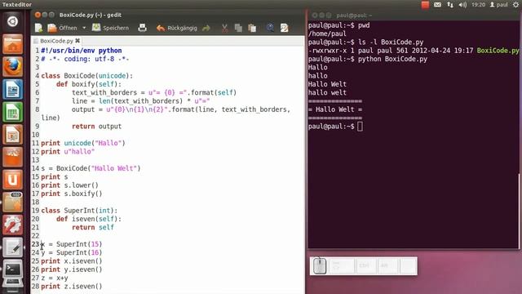Click the 'def boxify(self):' line
The width and height of the screenshot is (522, 294).
pyautogui.click(x=89, y=84)
